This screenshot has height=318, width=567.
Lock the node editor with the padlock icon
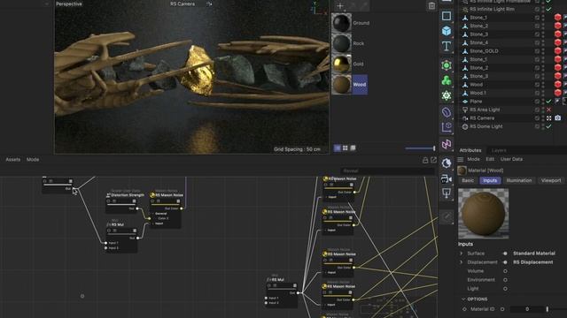click(425, 160)
